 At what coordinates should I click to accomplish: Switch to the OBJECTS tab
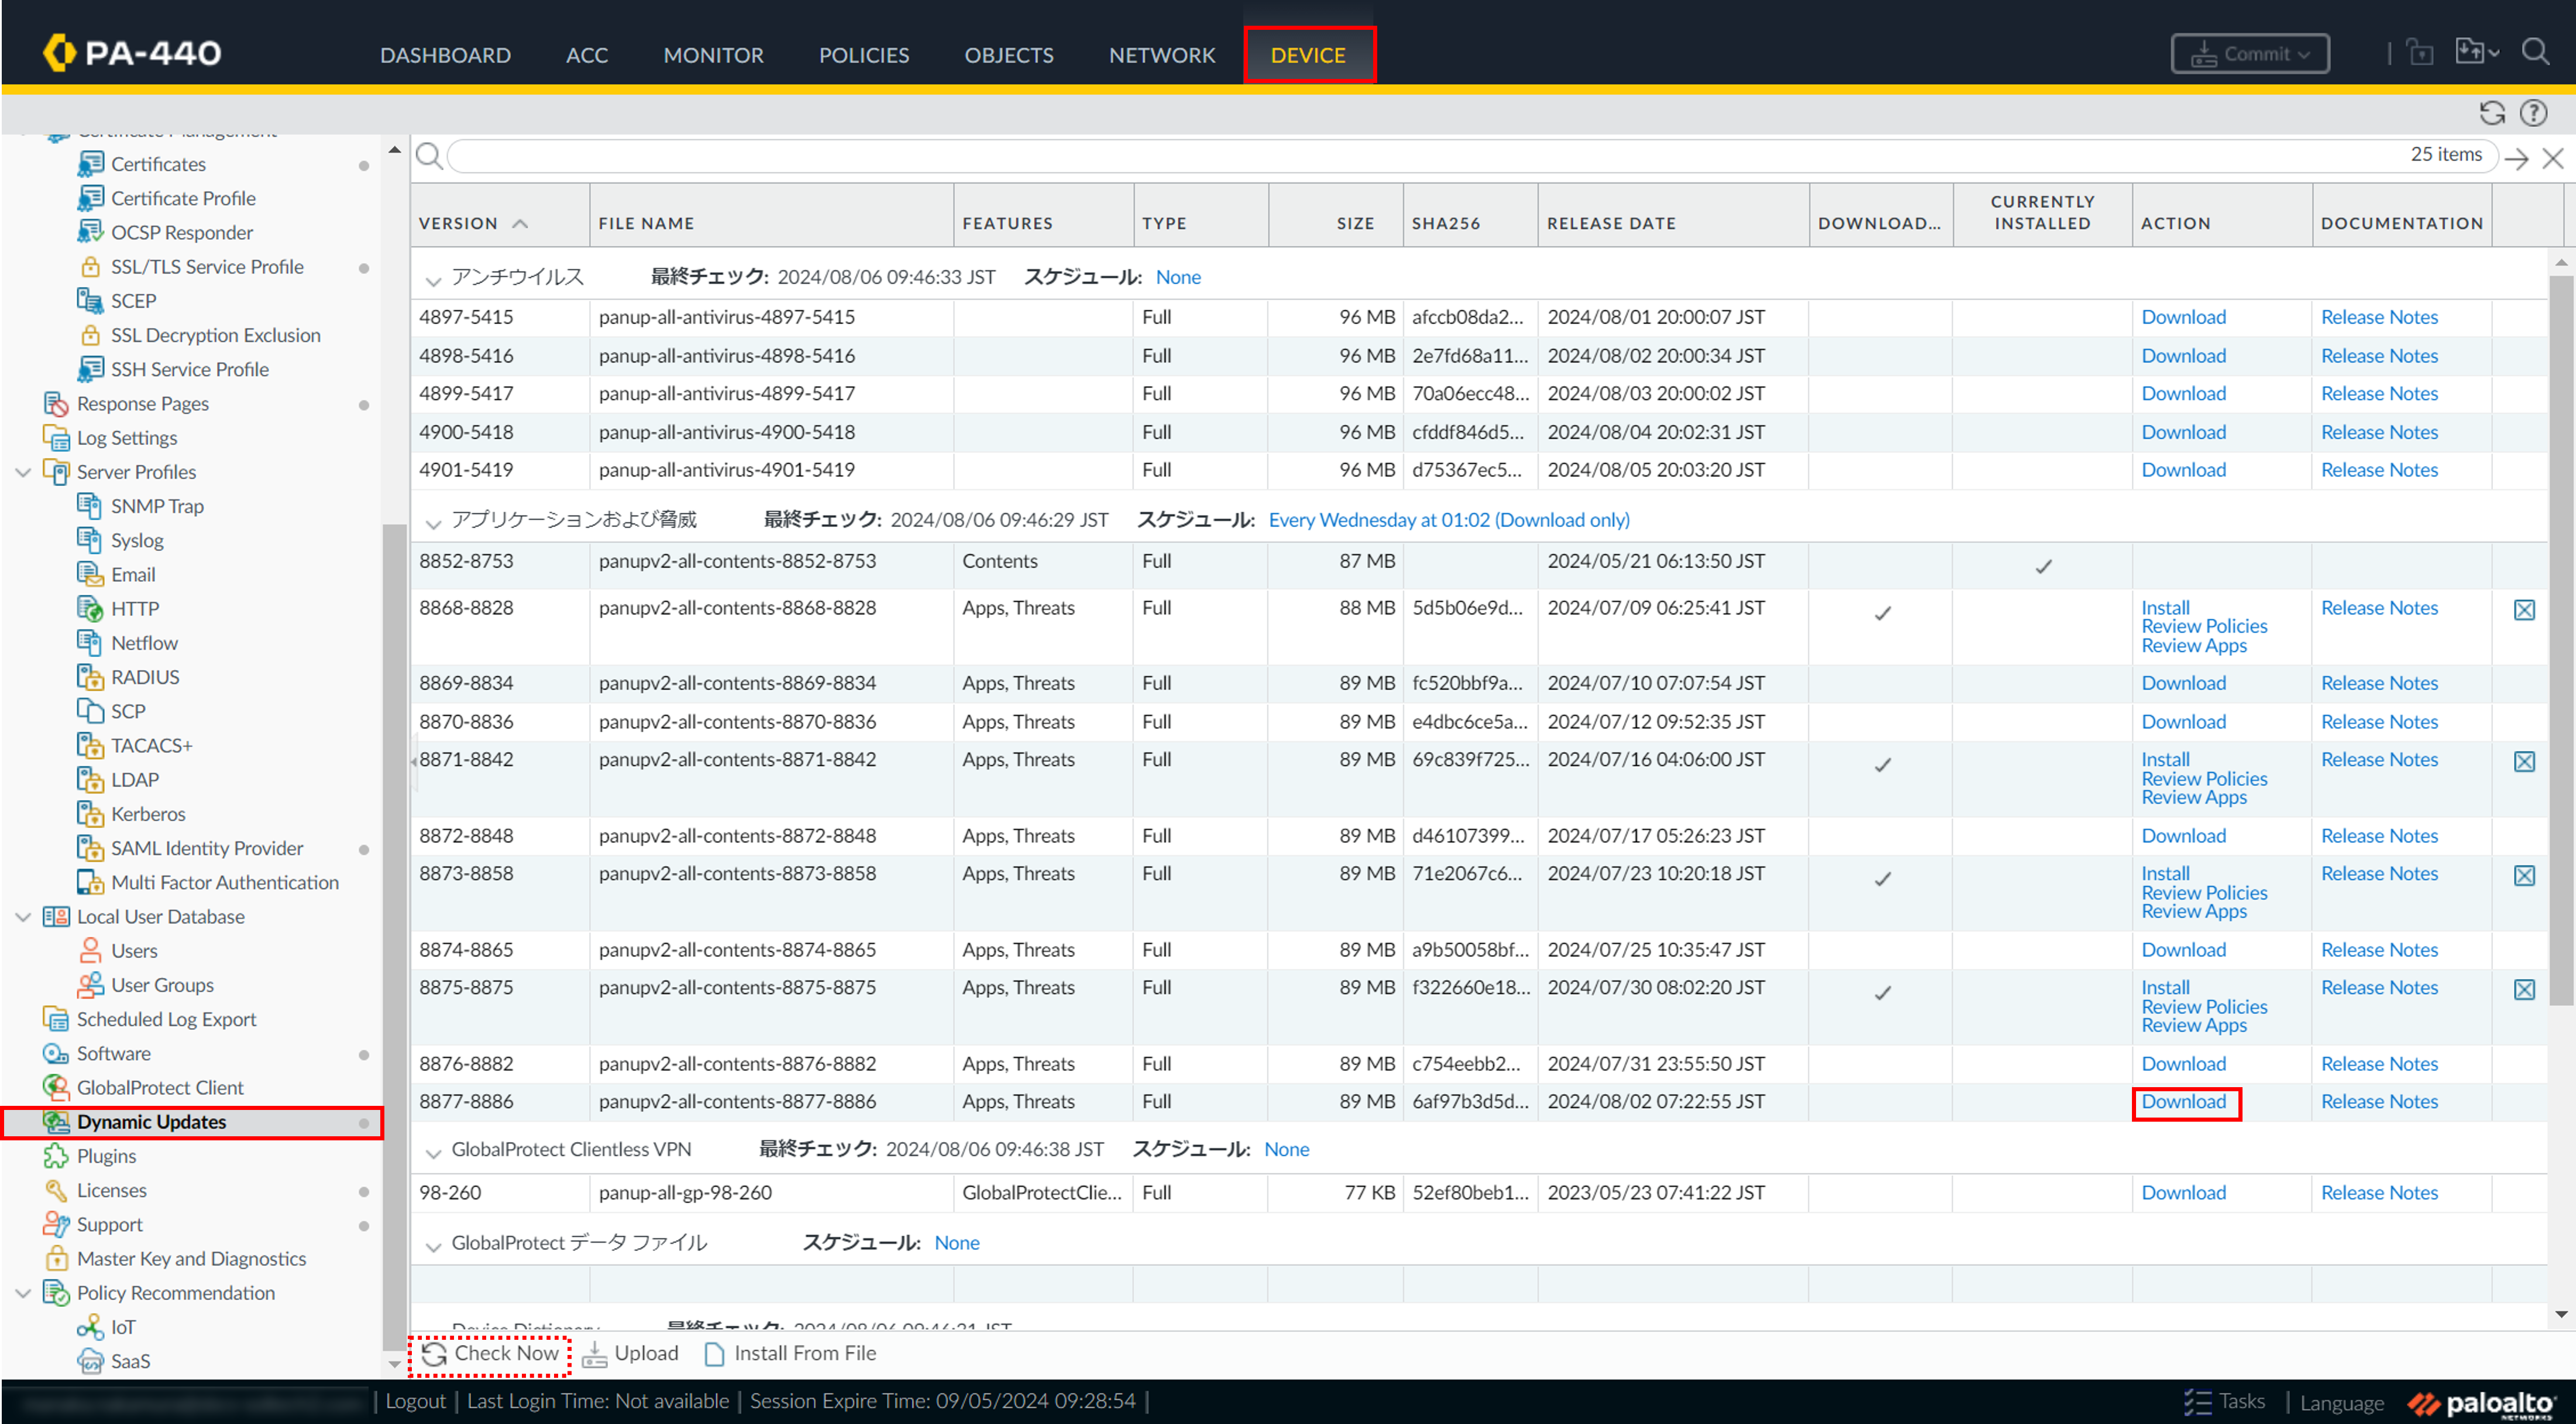pyautogui.click(x=1008, y=55)
